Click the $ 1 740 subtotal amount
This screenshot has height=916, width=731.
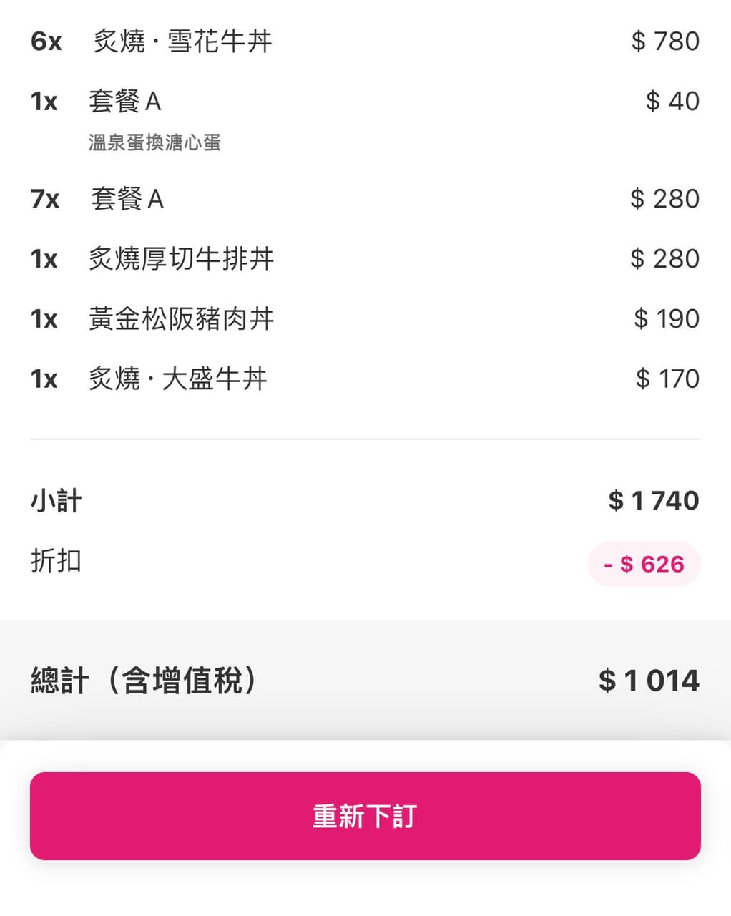(x=654, y=500)
